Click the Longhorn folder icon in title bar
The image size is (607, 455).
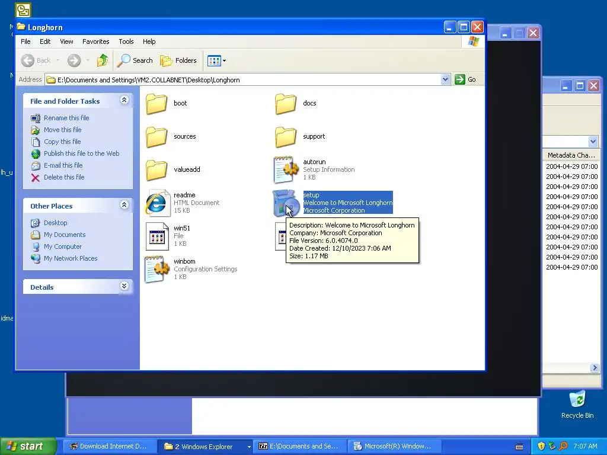pyautogui.click(x=21, y=27)
